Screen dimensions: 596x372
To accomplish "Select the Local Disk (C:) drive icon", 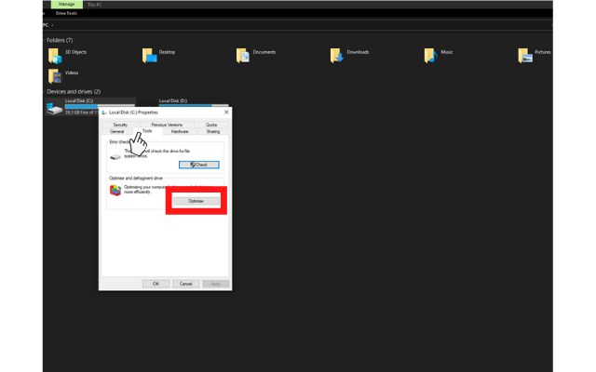I will [x=54, y=109].
